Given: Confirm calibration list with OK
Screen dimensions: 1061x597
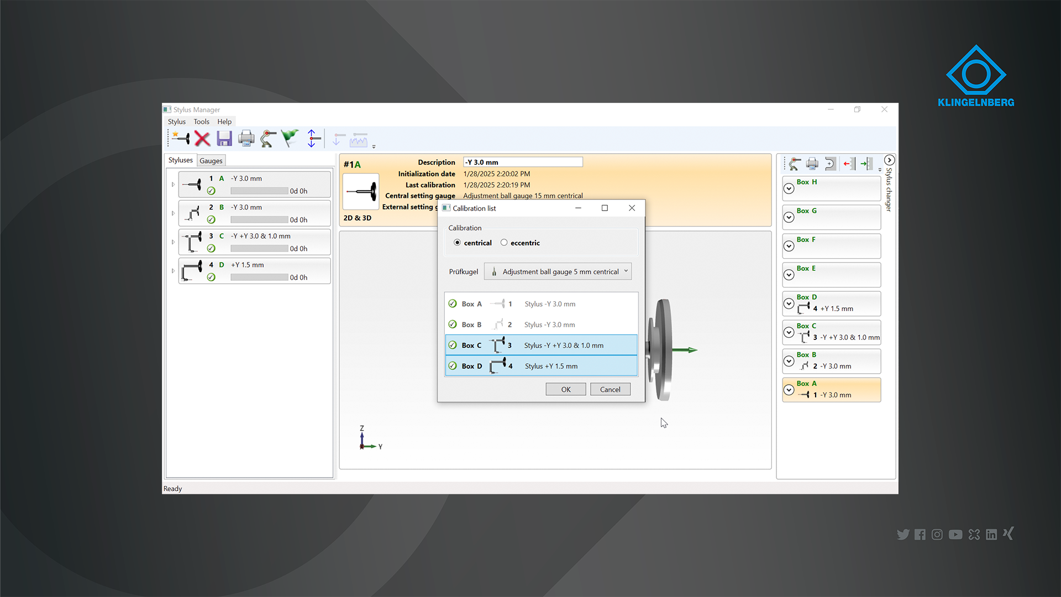Looking at the screenshot, I should [566, 389].
